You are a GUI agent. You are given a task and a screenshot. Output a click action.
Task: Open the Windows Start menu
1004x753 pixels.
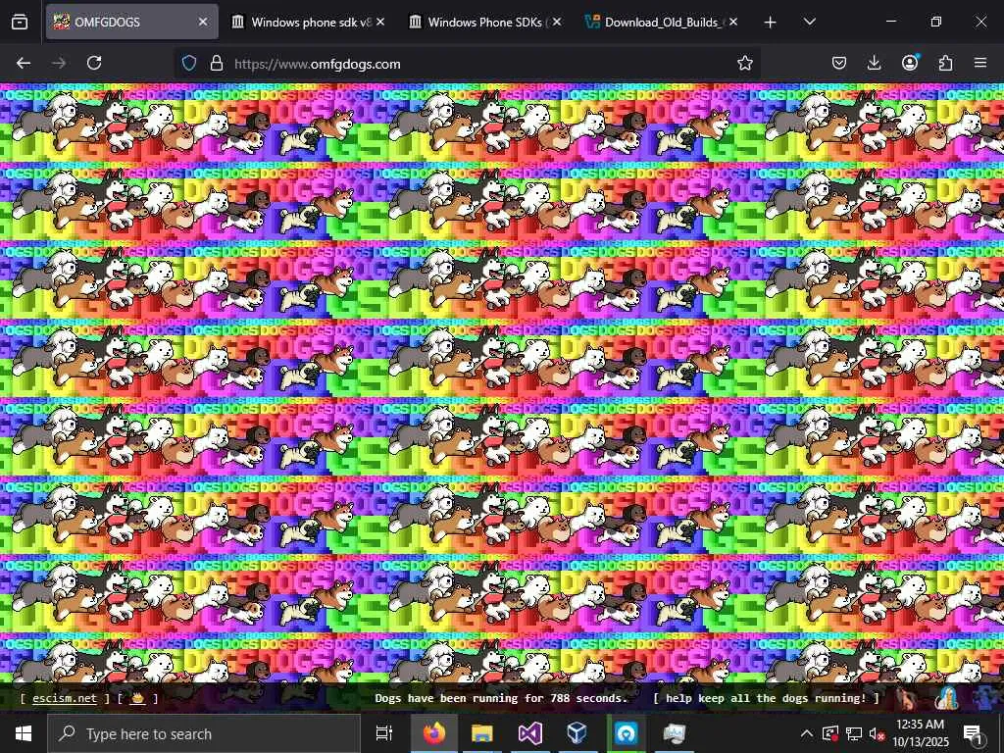[24, 733]
